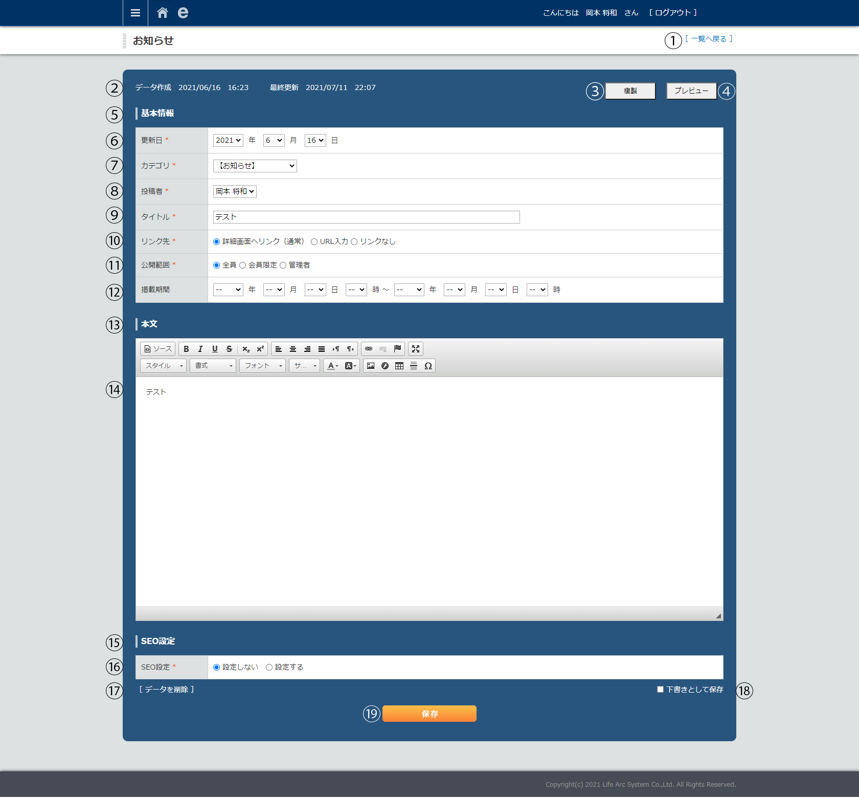Expand the 投稿者 dropdown
The height and width of the screenshot is (798, 859).
click(x=235, y=191)
